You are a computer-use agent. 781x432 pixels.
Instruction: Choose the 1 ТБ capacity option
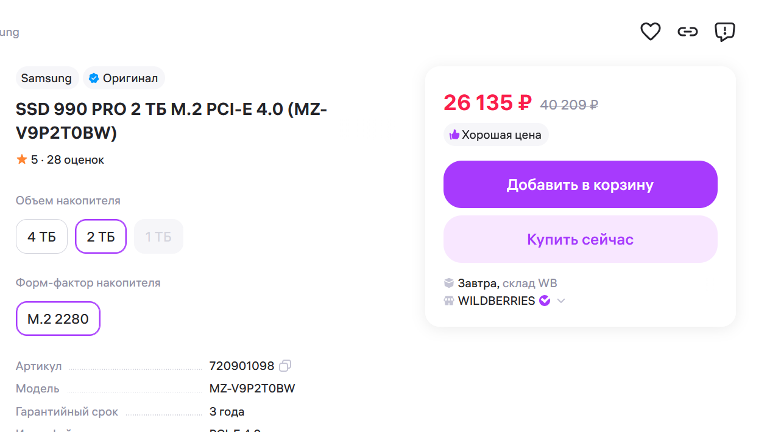tap(158, 237)
